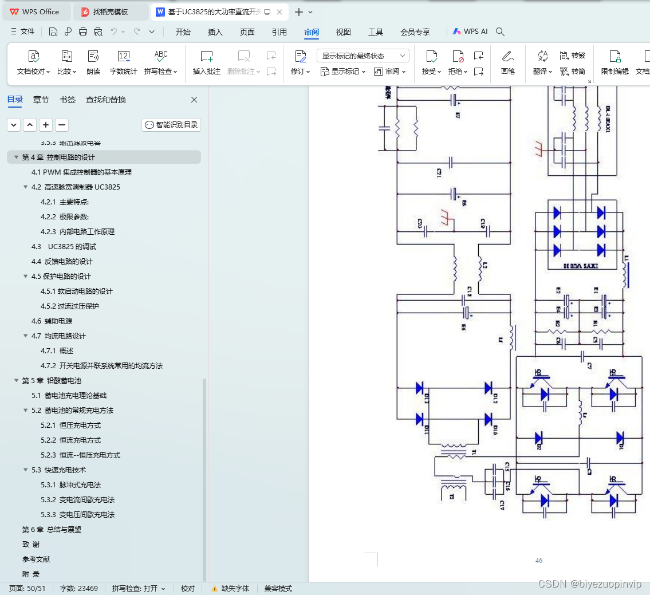Toggle 显示标记 markup display
This screenshot has width=650, height=595.
(344, 71)
